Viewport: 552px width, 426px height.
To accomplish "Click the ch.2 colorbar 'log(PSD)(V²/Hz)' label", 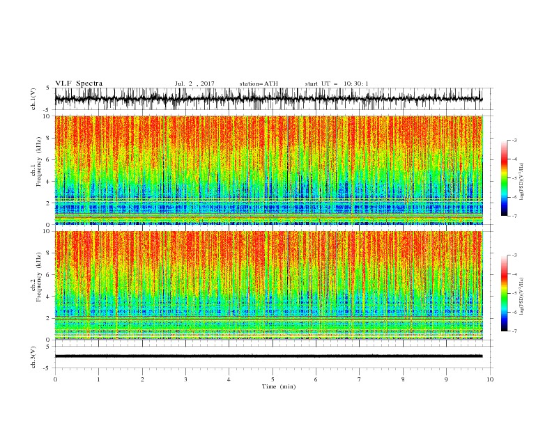I will tap(522, 297).
